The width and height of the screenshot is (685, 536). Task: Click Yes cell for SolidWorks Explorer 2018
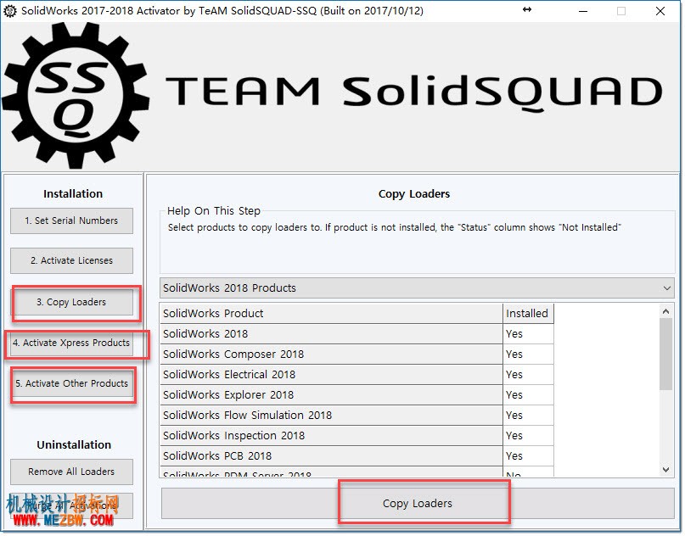point(528,395)
